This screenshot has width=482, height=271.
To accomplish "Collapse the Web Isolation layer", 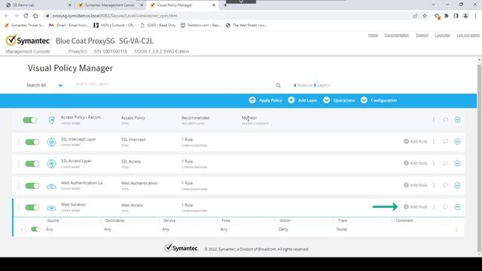I will point(457,207).
